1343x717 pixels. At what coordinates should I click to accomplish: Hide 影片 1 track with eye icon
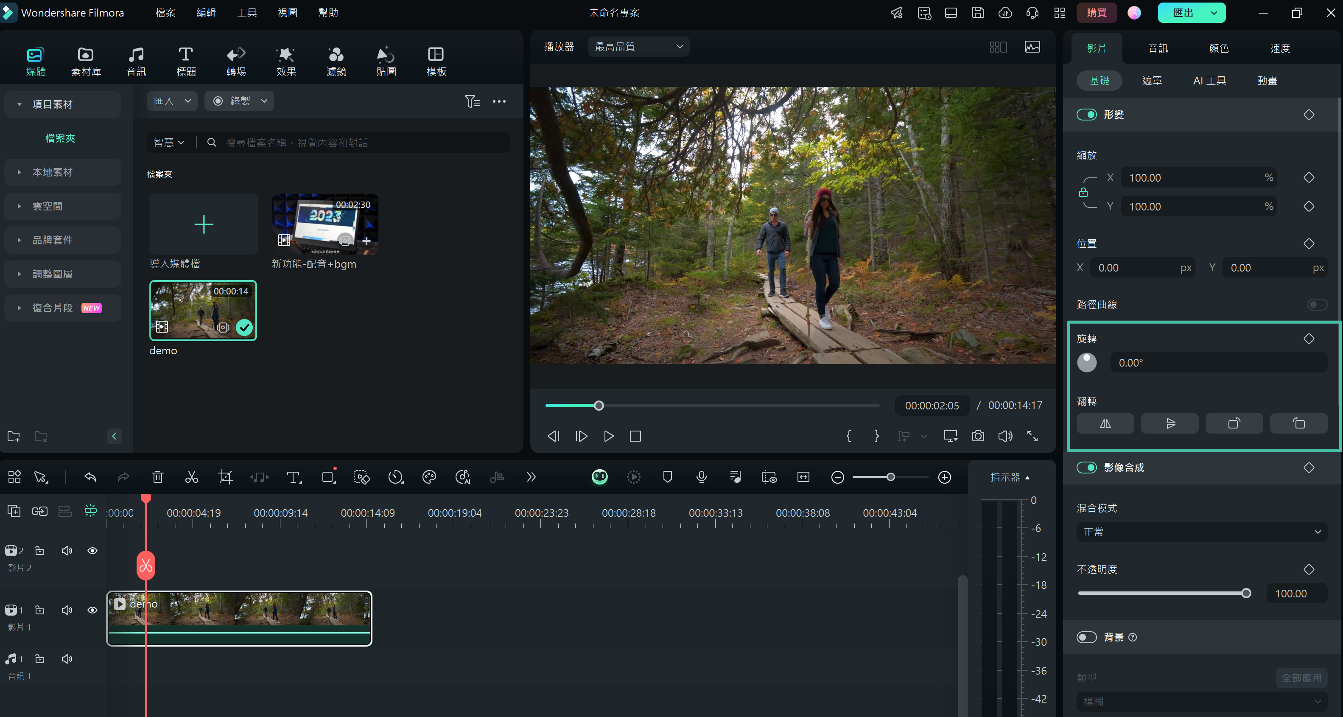92,610
